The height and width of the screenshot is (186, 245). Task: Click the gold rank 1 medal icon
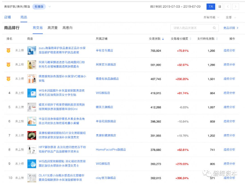[8, 50]
